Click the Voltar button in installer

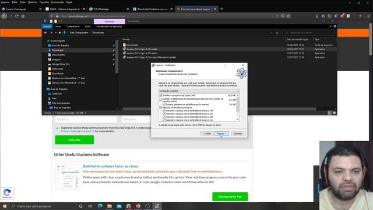(207, 134)
